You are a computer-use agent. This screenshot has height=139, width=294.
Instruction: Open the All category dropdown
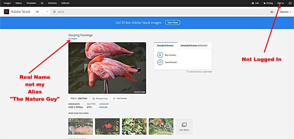(x=42, y=12)
